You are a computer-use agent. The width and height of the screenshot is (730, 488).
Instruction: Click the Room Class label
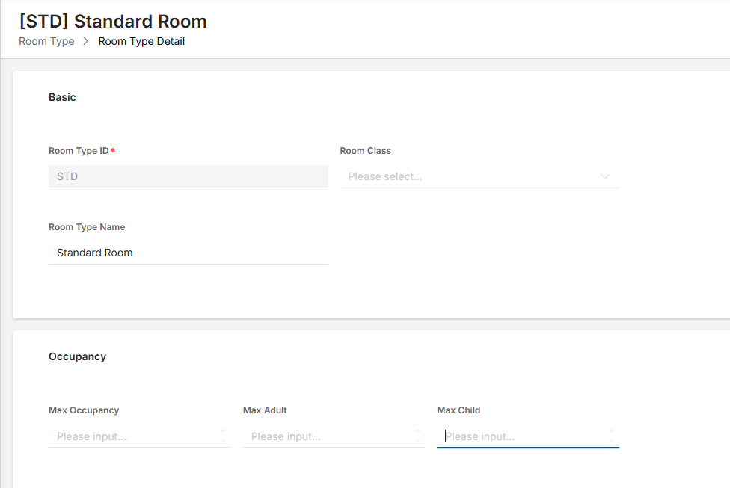point(366,151)
